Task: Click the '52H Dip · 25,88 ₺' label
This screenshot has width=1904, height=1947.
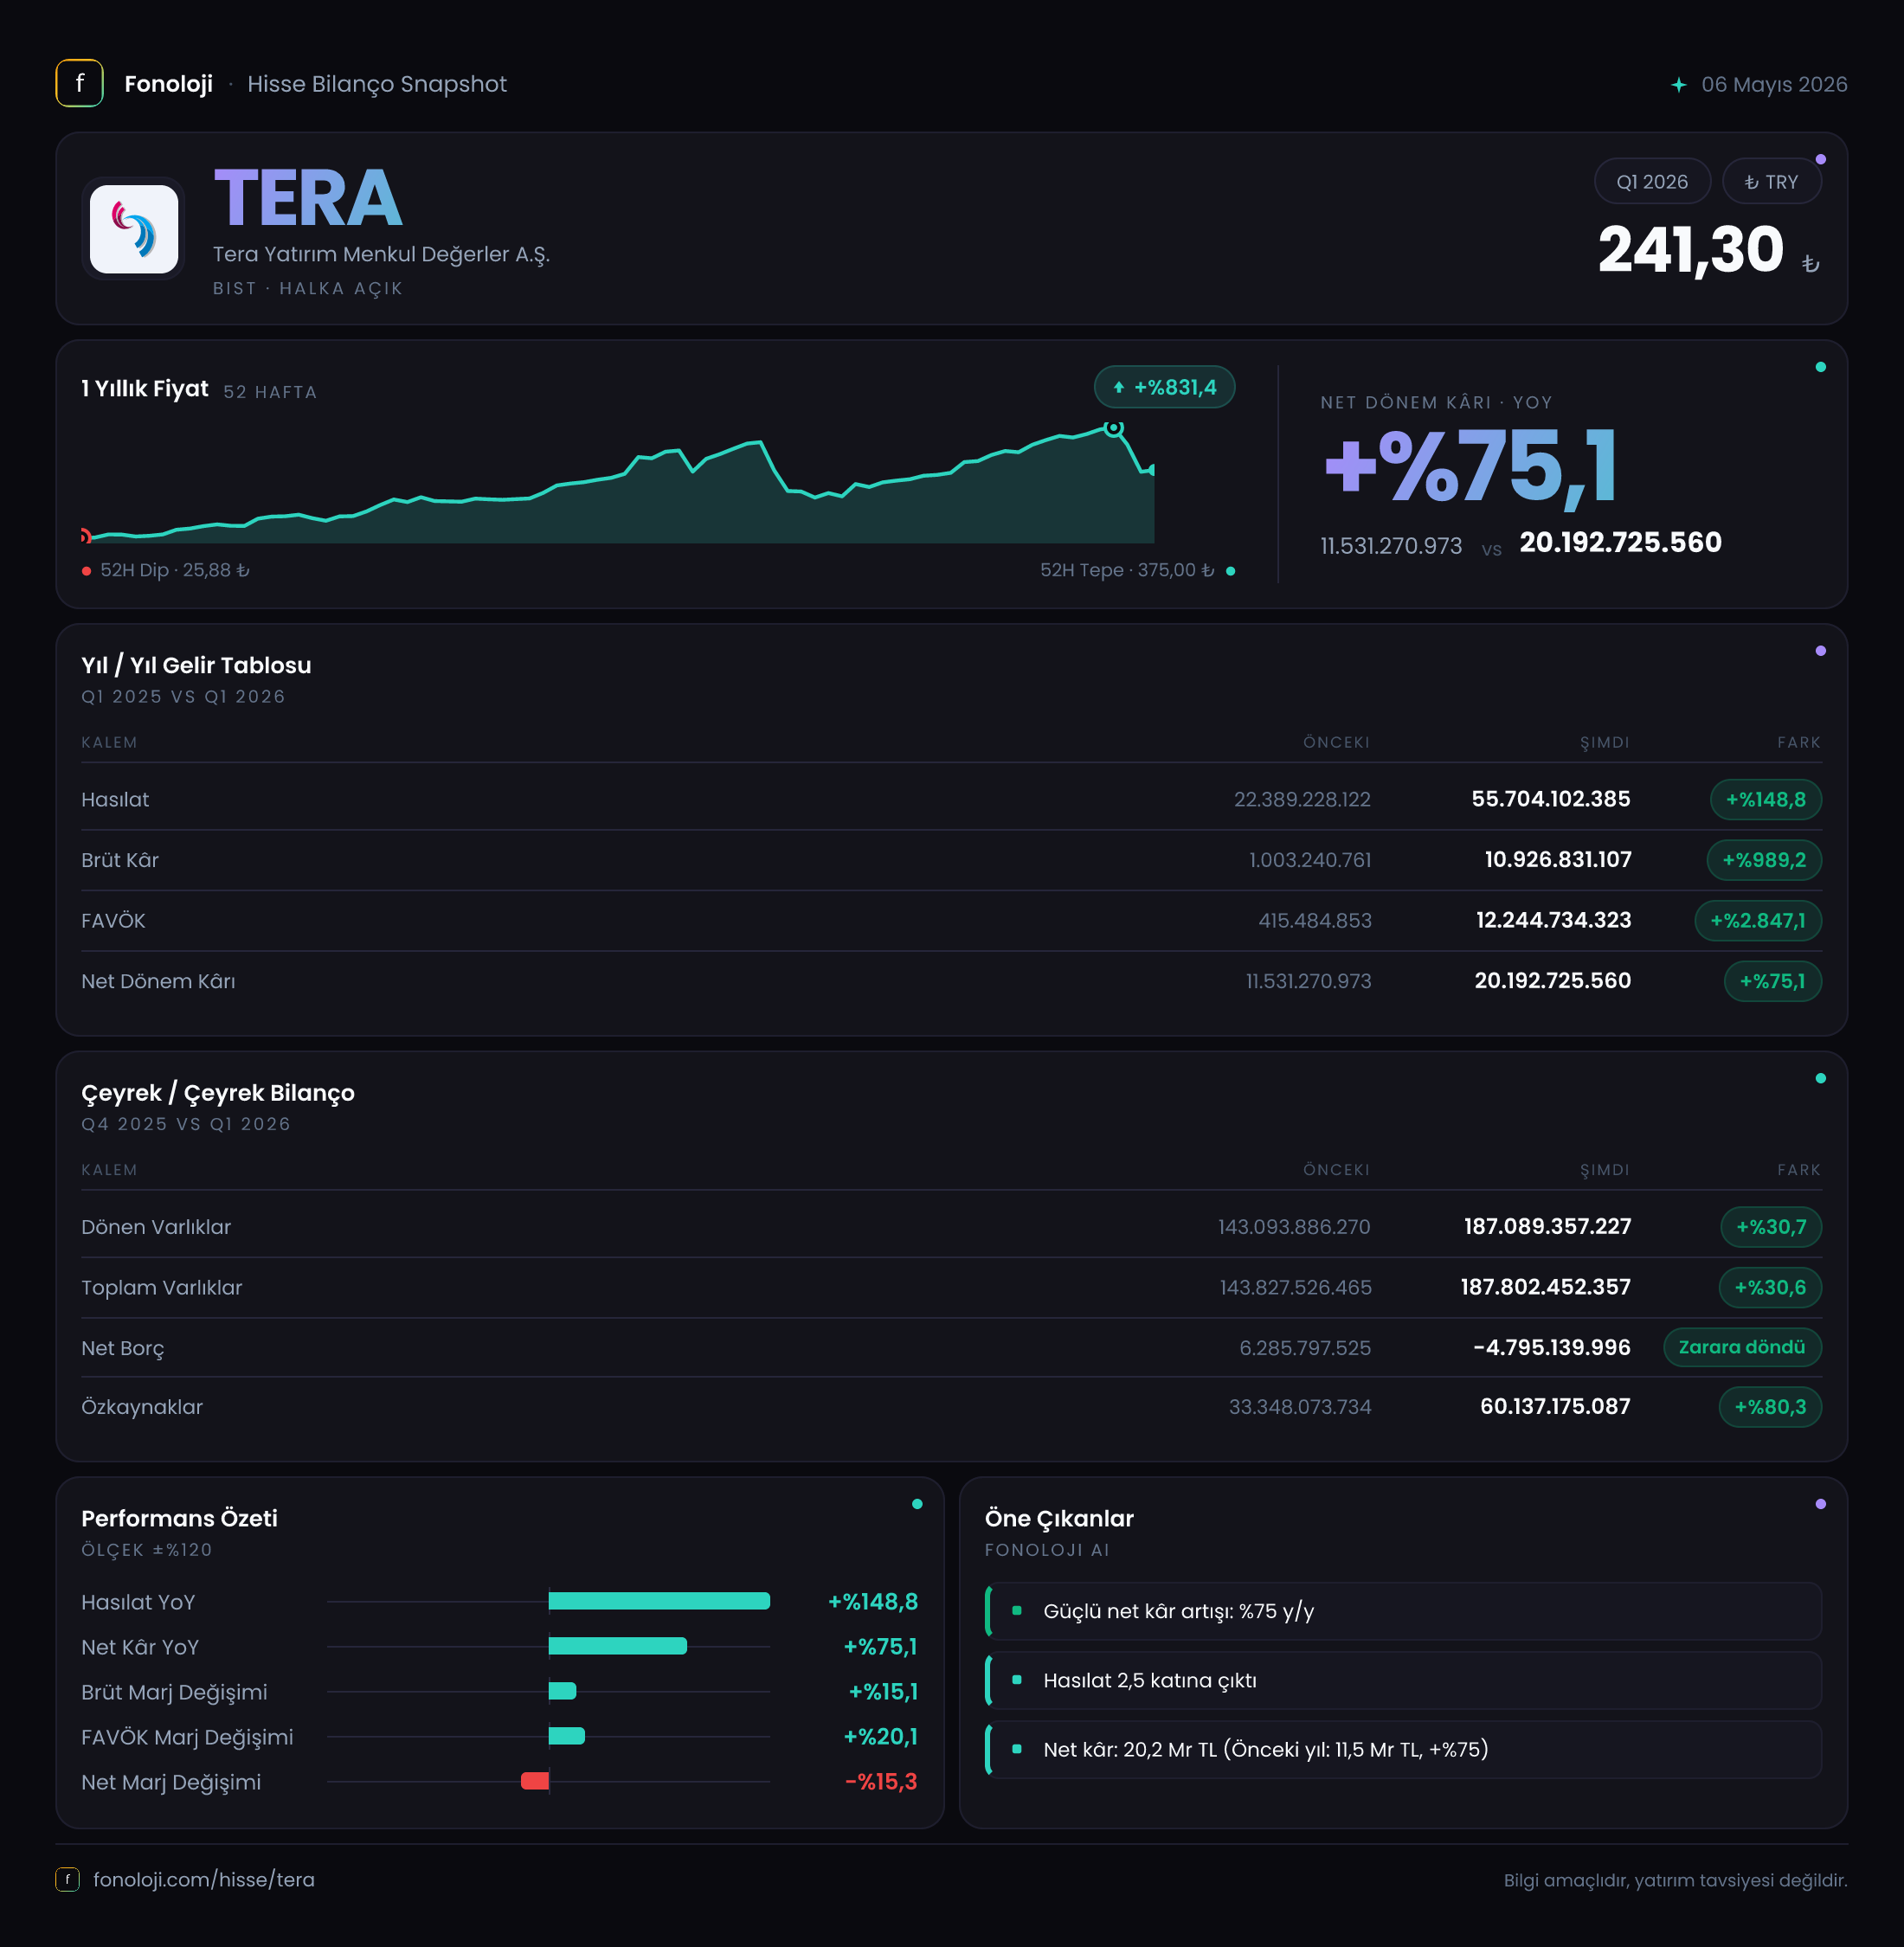Action: (175, 570)
